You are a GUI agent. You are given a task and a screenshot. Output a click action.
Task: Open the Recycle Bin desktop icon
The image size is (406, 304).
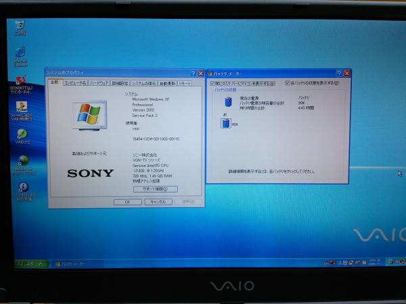pos(20,27)
